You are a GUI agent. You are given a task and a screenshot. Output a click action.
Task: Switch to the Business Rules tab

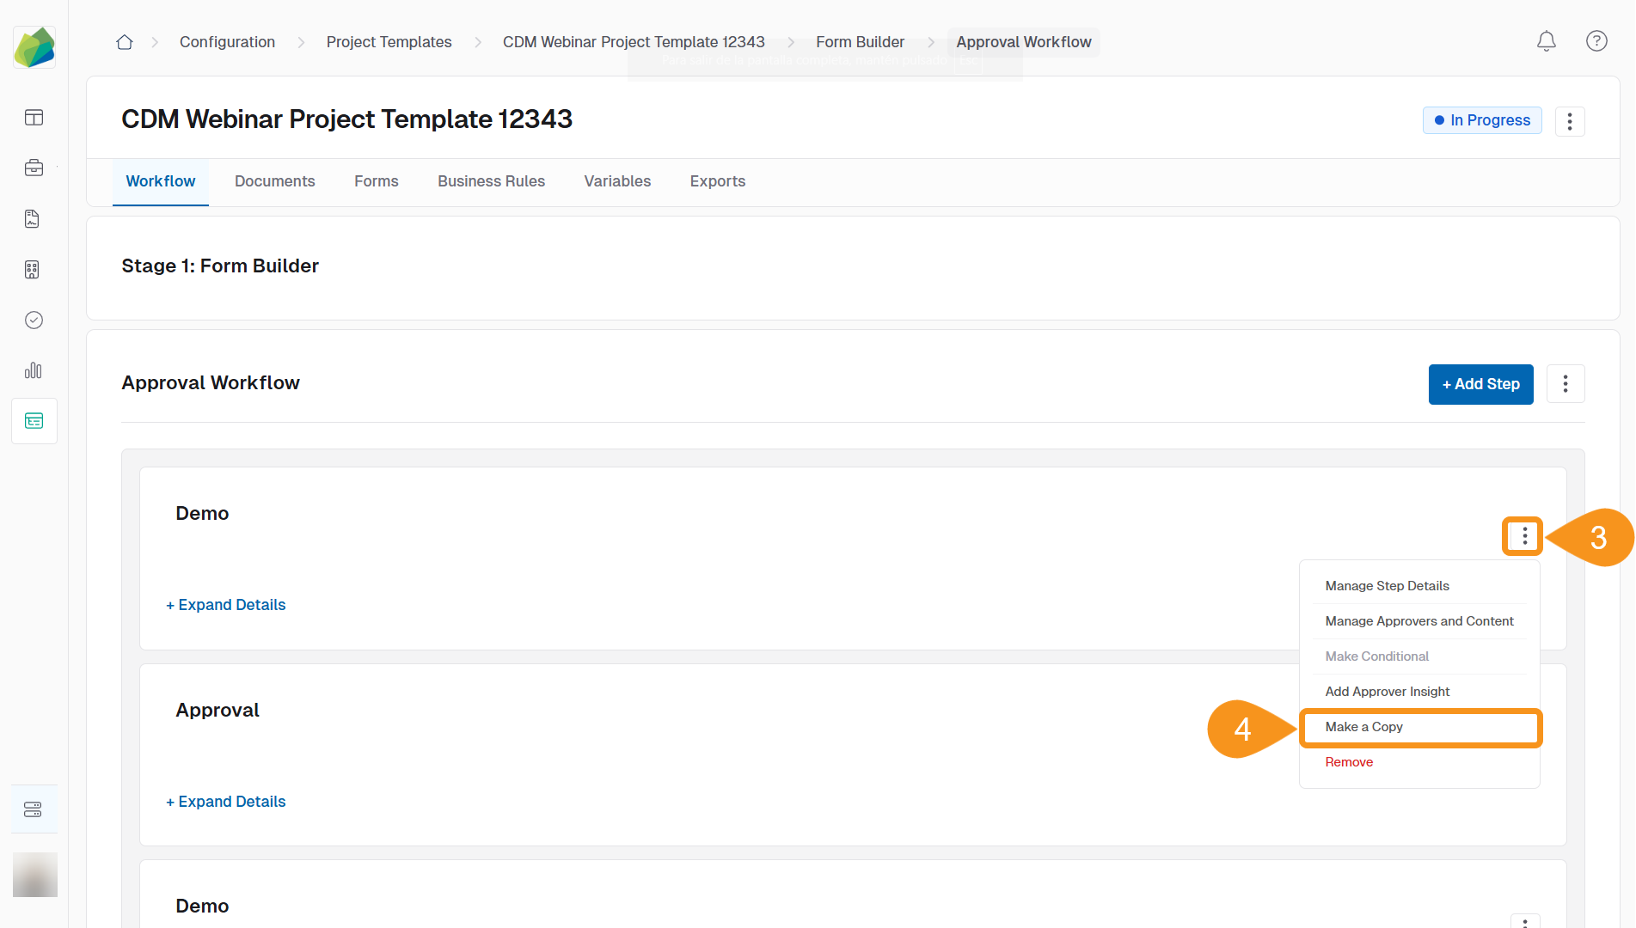pyautogui.click(x=491, y=181)
